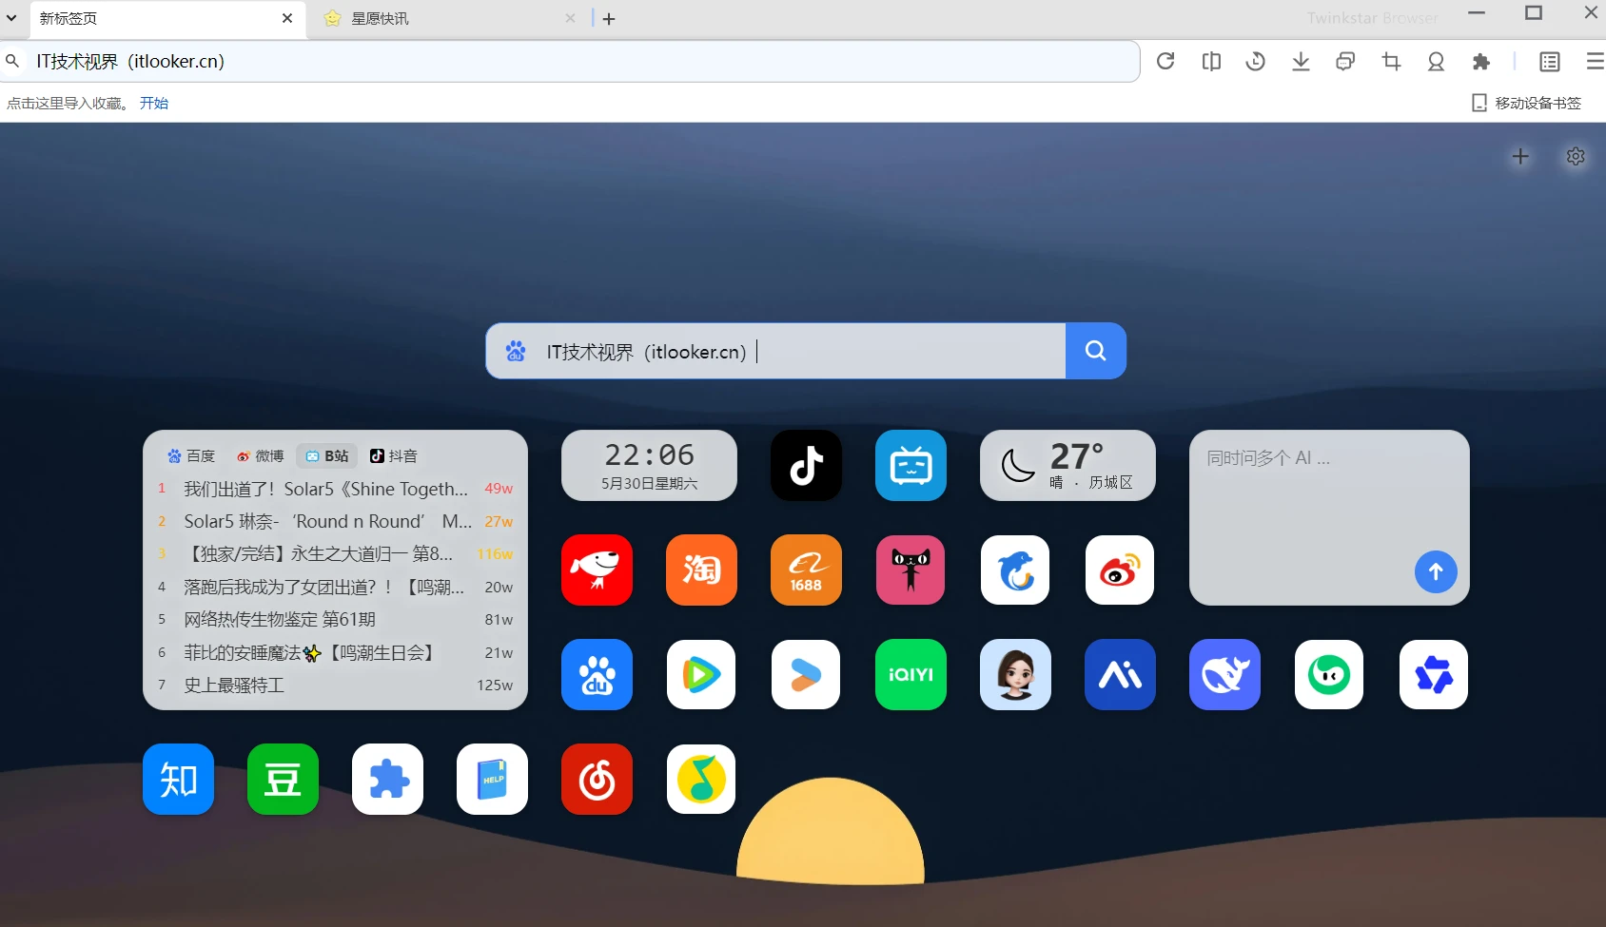Open the QQ Music shortcut tile

(701, 779)
